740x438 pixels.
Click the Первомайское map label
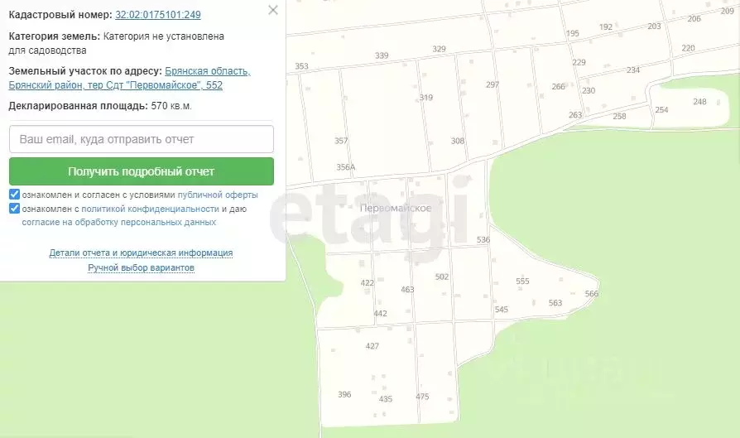[396, 208]
